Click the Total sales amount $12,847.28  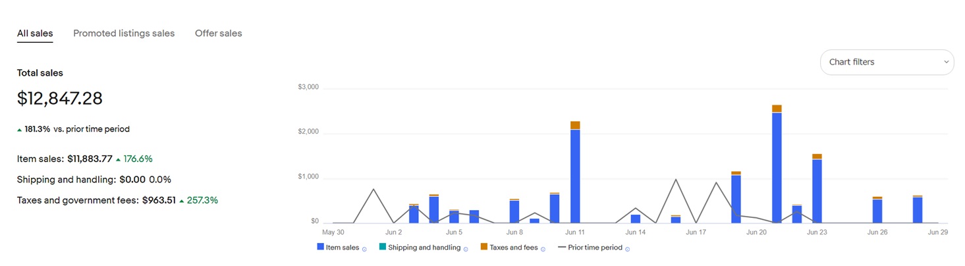click(x=60, y=99)
